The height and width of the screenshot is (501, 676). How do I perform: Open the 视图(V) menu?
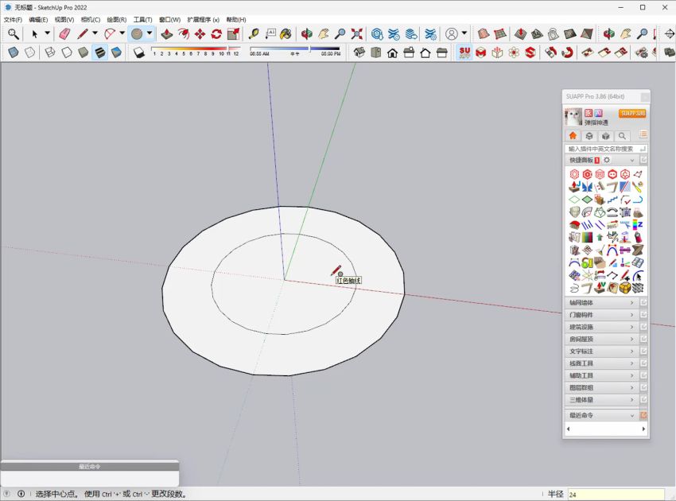(x=64, y=19)
